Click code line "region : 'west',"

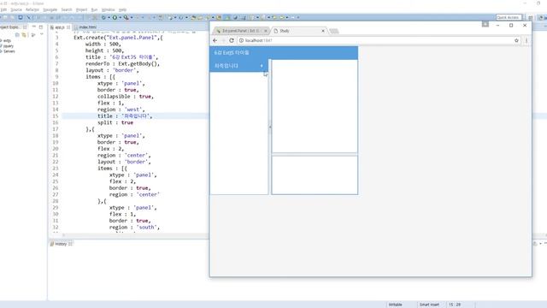coord(121,110)
